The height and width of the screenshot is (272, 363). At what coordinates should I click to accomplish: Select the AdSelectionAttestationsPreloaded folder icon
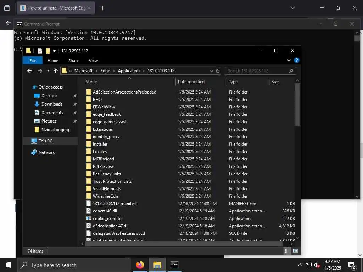click(x=88, y=92)
